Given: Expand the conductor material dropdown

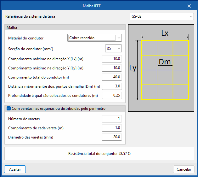Looking at the screenshot, I should (119, 38).
